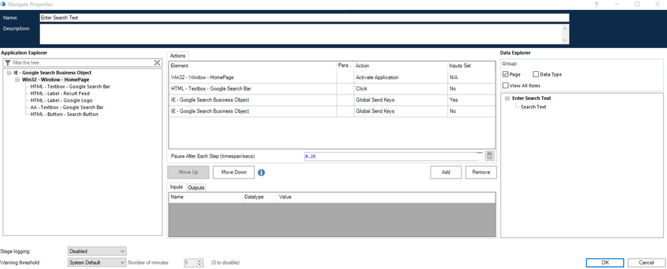
Task: Open the calculator next to pause value
Action: coord(489,156)
